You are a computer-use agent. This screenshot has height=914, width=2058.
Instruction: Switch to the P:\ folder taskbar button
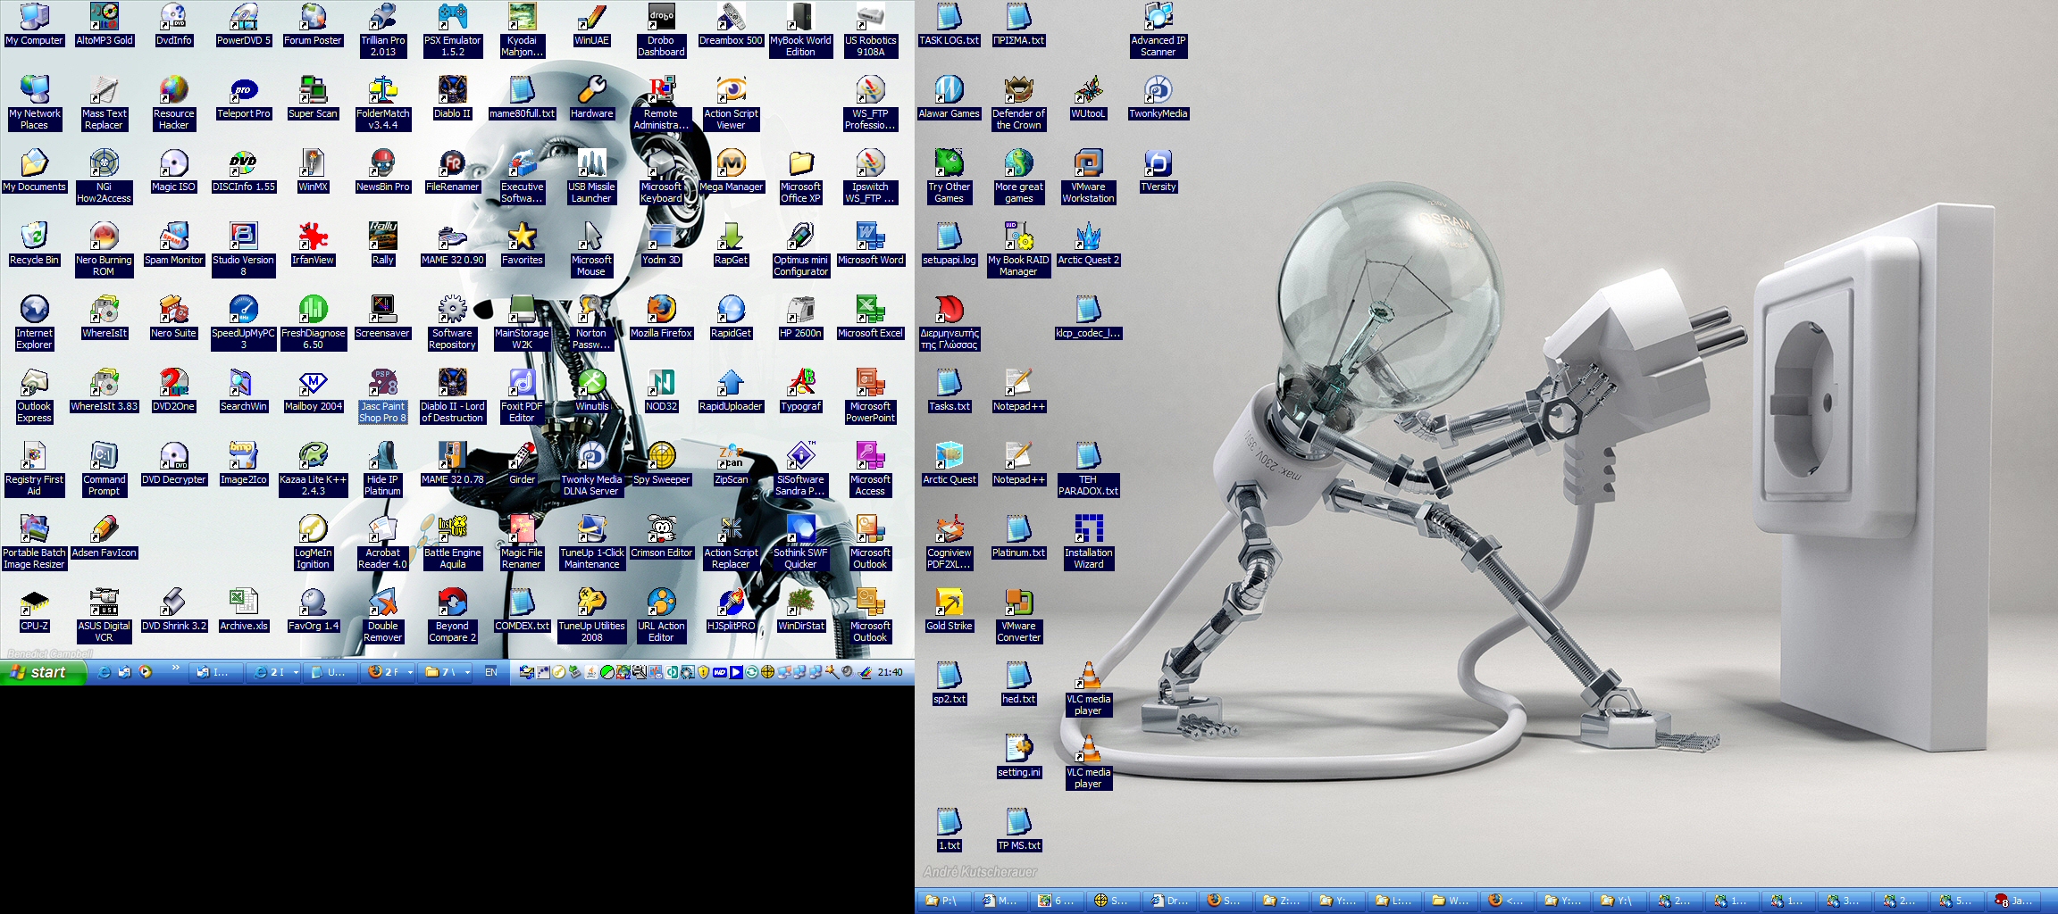click(x=944, y=901)
